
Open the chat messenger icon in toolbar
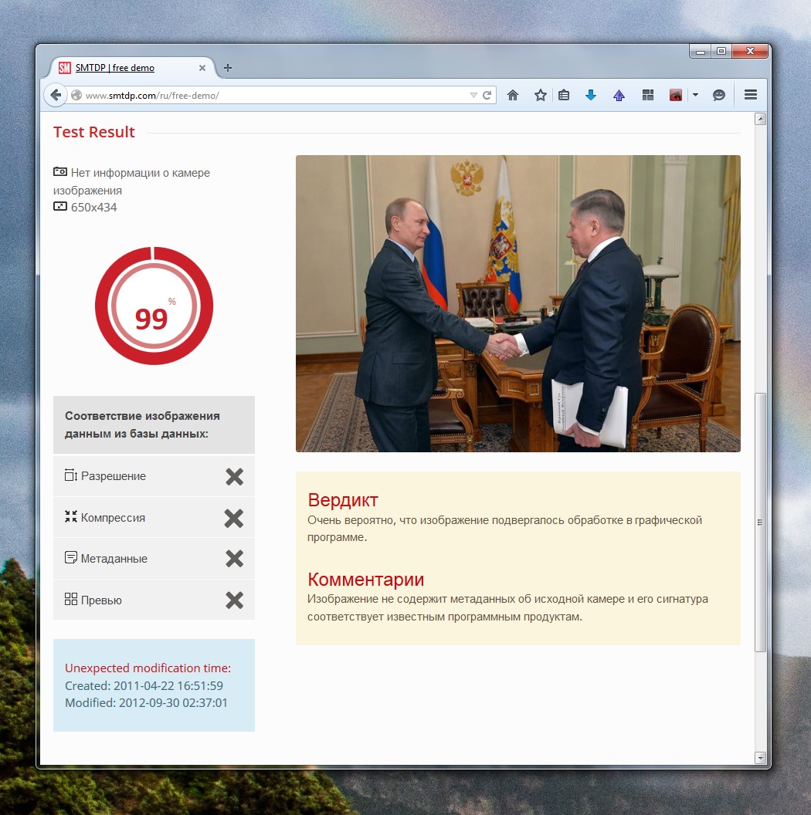tap(718, 94)
